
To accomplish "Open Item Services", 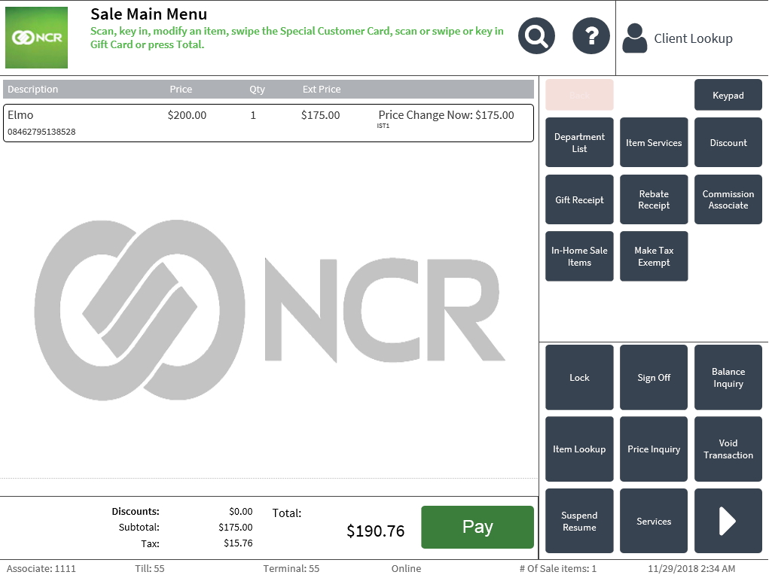I will (654, 142).
